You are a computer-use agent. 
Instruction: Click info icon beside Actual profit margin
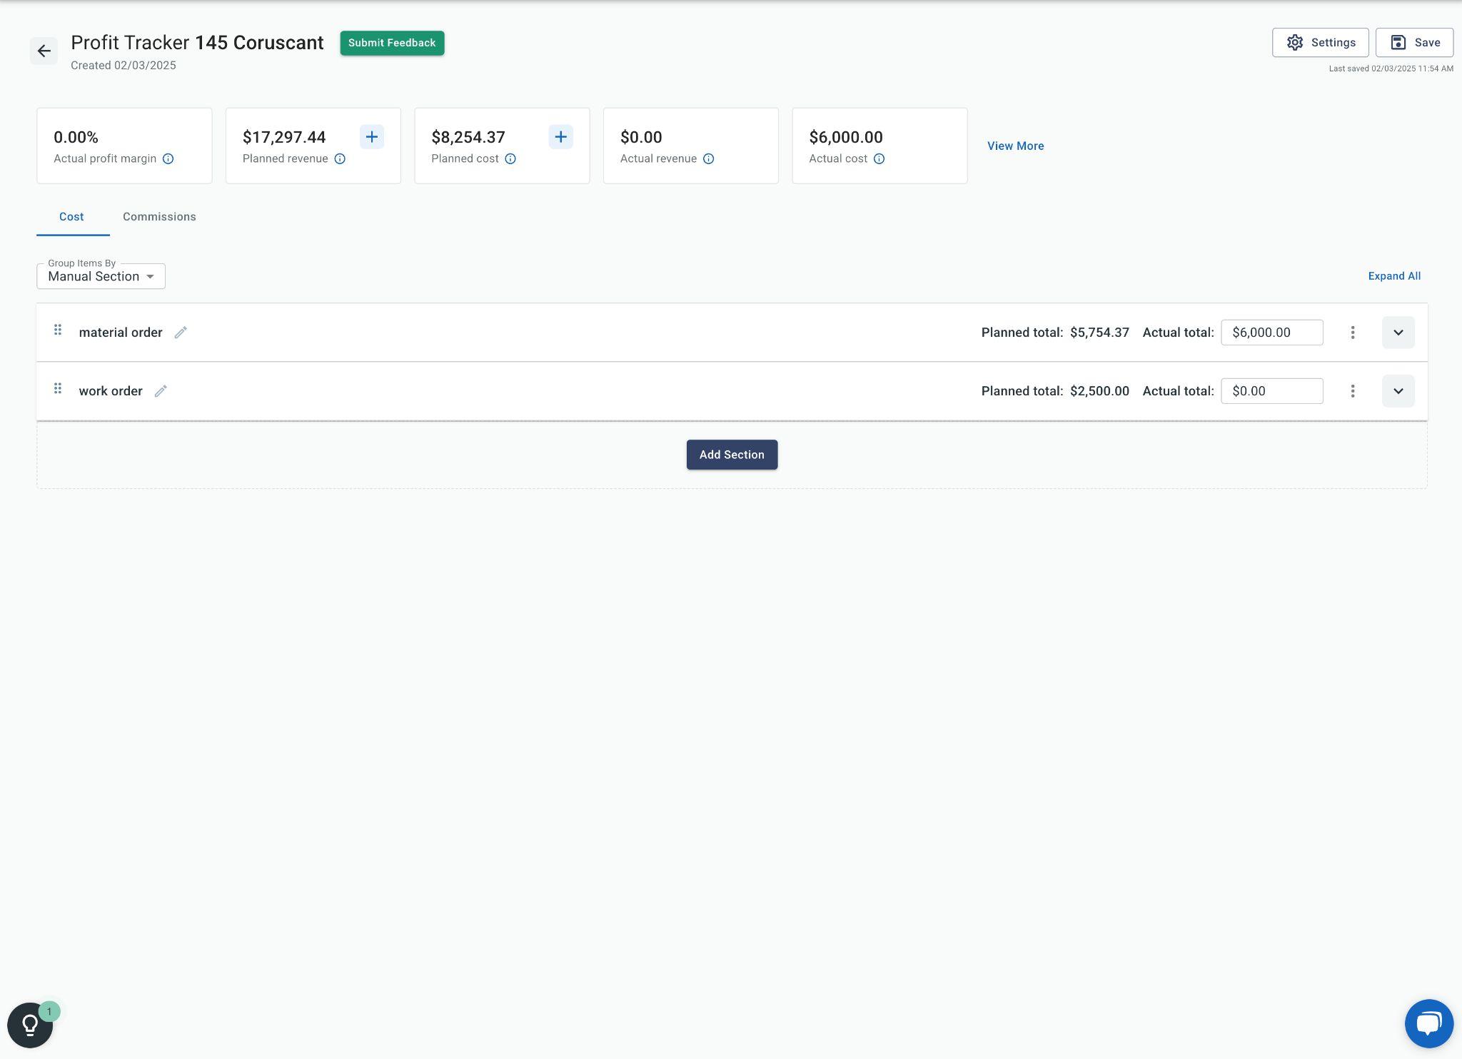[x=168, y=159]
